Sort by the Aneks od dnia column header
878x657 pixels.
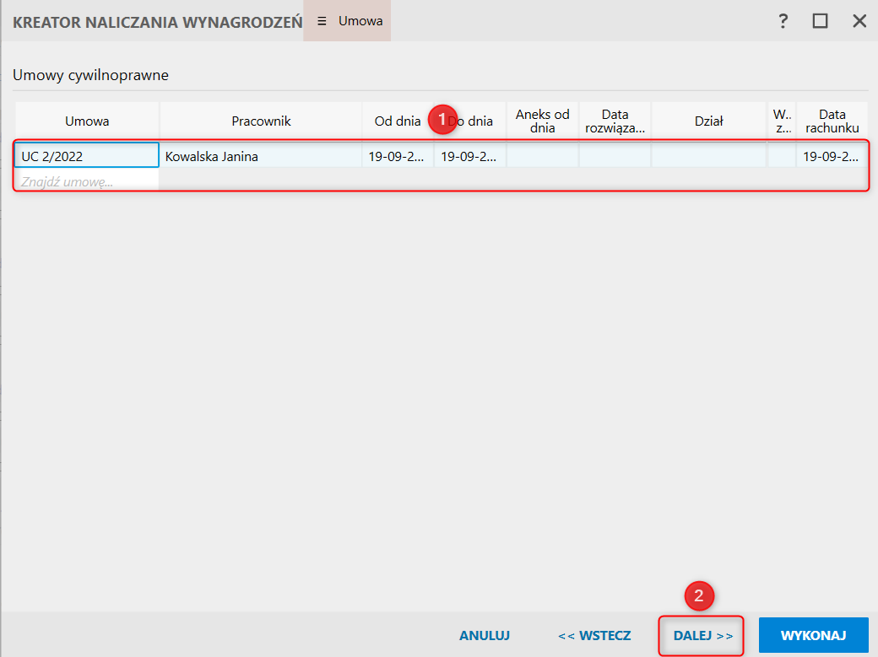coord(543,121)
